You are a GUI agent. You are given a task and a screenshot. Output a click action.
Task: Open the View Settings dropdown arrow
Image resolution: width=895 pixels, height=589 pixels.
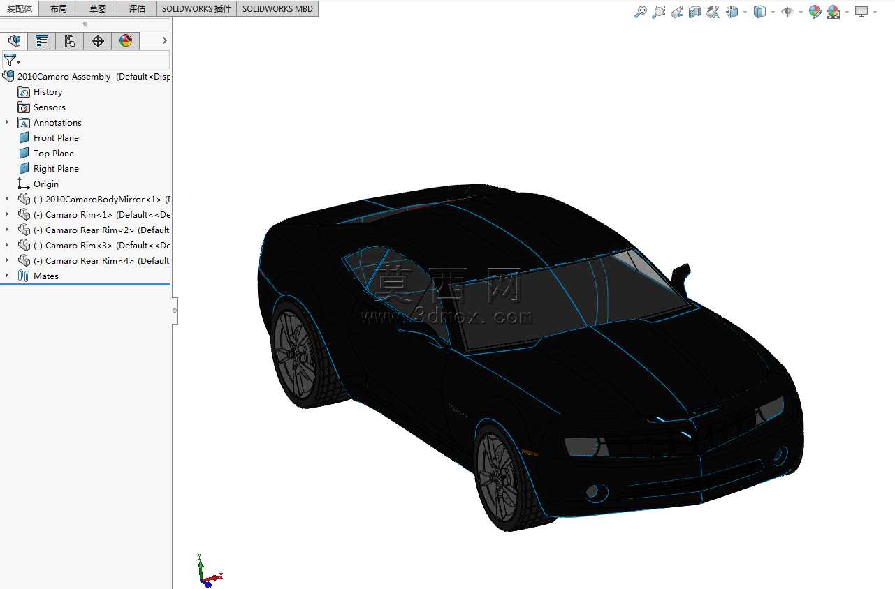(x=875, y=12)
